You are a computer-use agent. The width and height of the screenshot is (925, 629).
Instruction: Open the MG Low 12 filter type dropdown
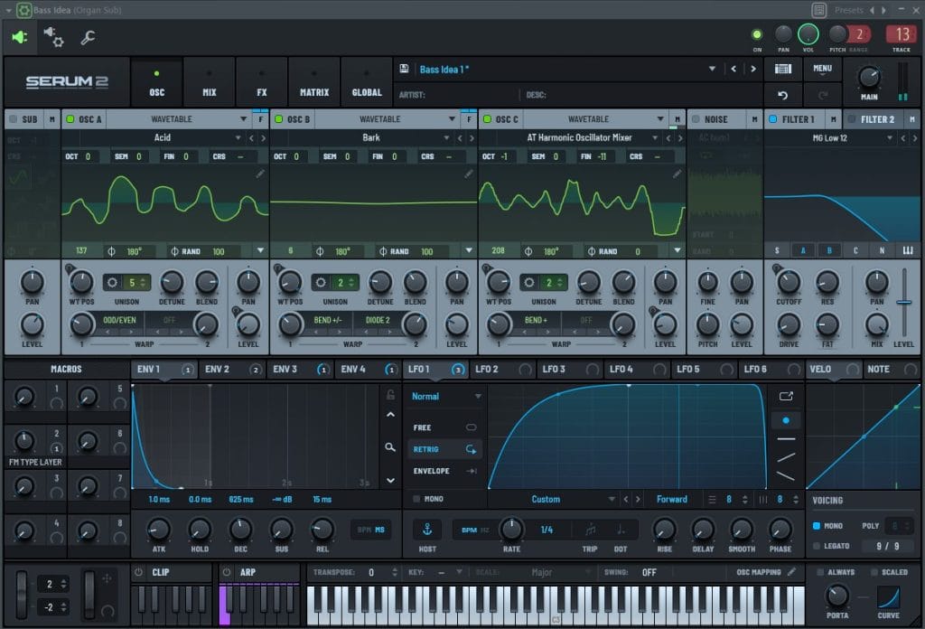pyautogui.click(x=890, y=138)
